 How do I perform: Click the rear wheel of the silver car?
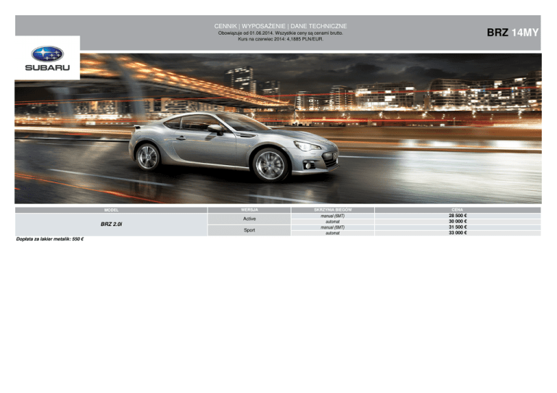point(148,156)
